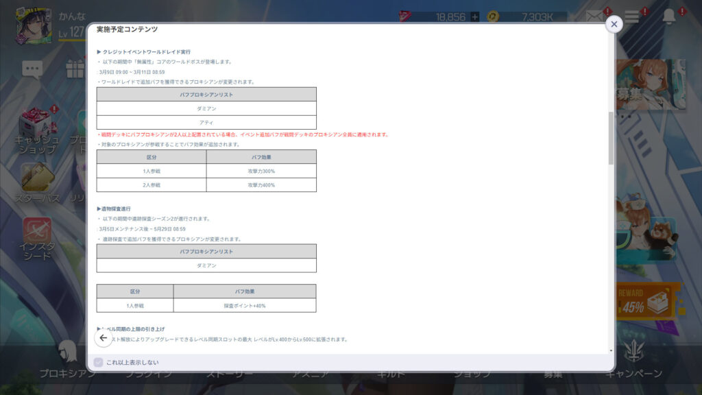Image resolution: width=702 pixels, height=395 pixels.
Task: Open the notification bell icon
Action: pyautogui.click(x=669, y=17)
